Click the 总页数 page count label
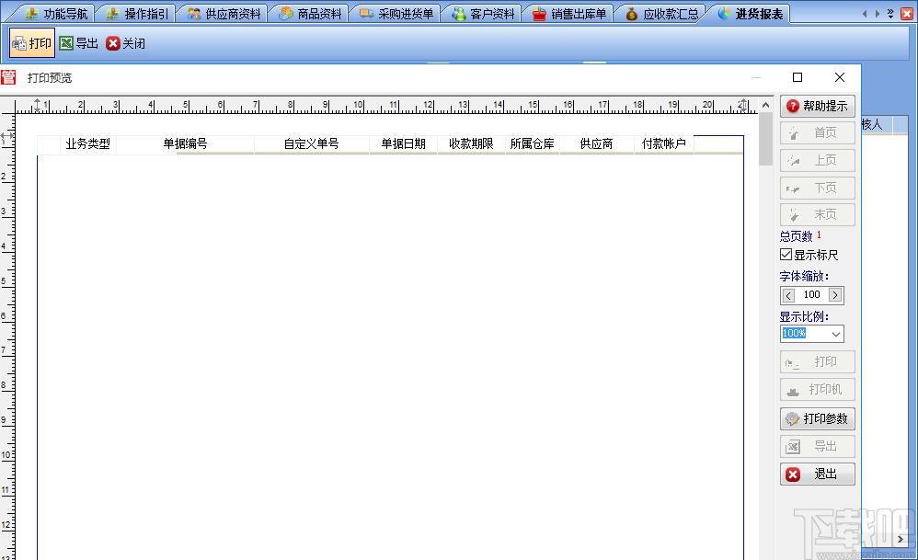 click(797, 236)
